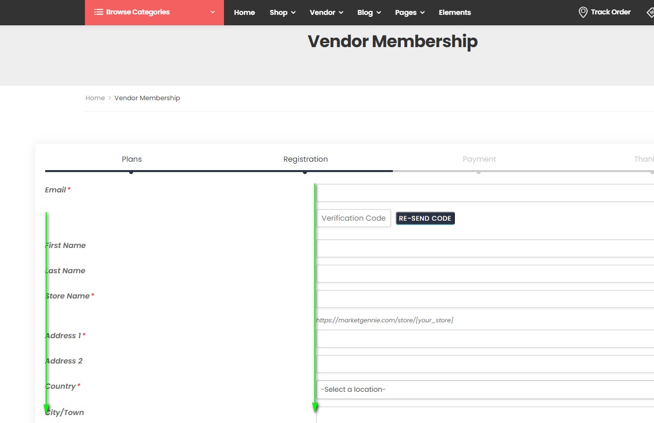Viewport: 654px width, 423px height.
Task: Open the Shop menu dropdown
Action: (x=283, y=12)
